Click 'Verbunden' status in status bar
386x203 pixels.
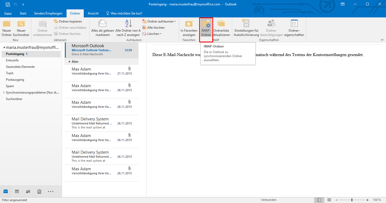click(x=269, y=200)
